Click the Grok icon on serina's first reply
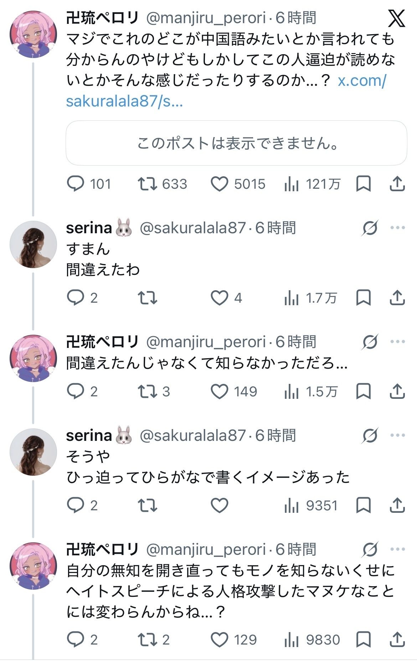The image size is (417, 662). pyautogui.click(x=370, y=228)
